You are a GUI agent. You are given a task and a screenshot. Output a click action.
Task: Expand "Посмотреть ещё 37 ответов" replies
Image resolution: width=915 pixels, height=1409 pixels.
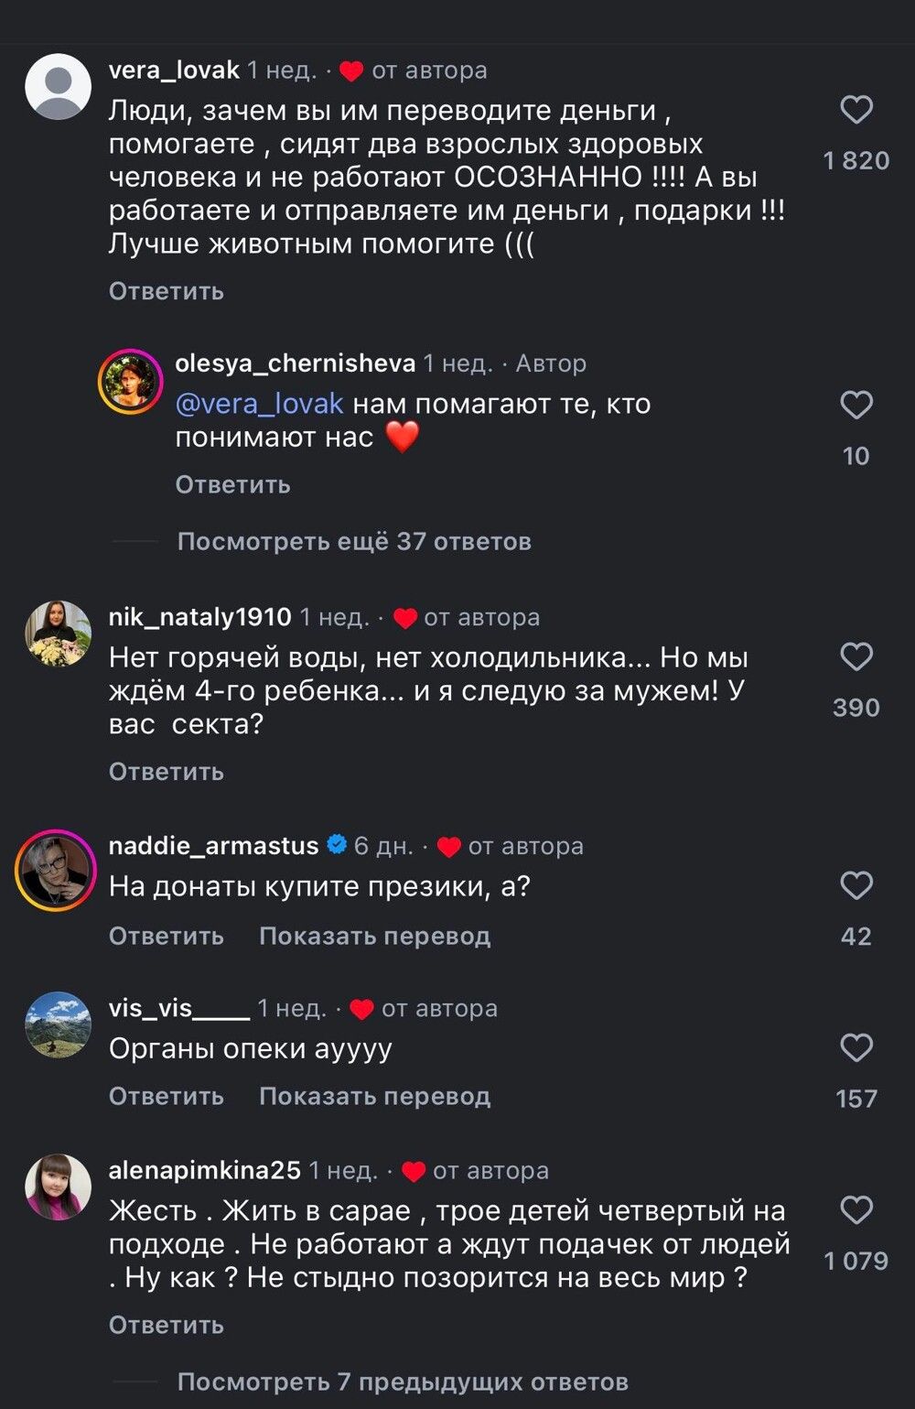click(354, 541)
